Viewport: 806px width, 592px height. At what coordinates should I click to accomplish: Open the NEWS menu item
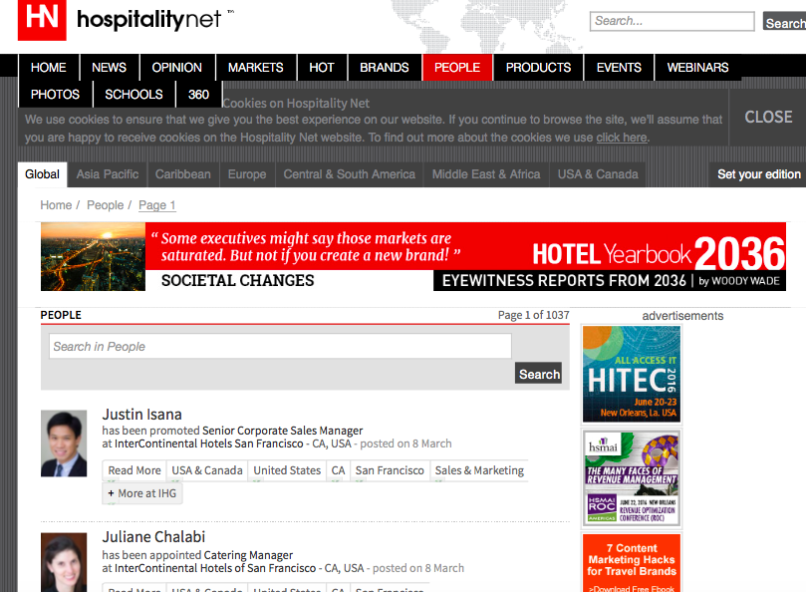pos(109,68)
